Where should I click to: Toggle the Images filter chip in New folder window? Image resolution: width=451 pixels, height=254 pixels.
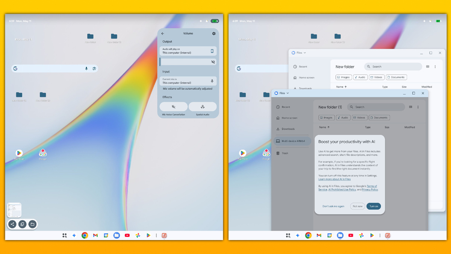pos(344,77)
